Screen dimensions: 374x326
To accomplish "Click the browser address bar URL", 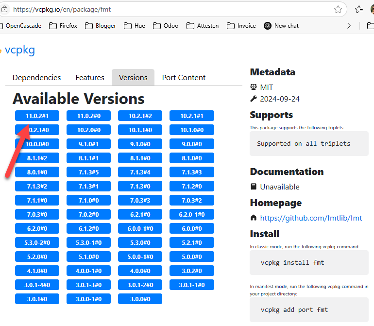I will [x=146, y=9].
